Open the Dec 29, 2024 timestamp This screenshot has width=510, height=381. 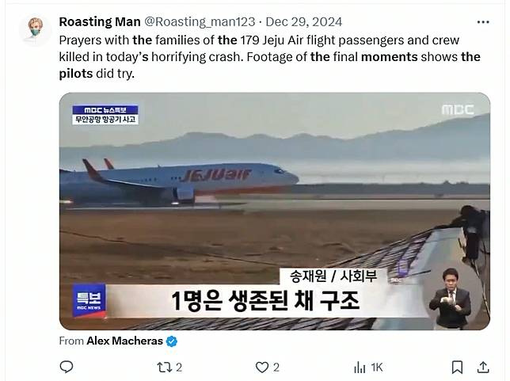coord(304,22)
